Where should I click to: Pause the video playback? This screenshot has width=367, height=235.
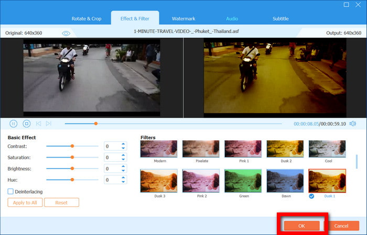pos(14,124)
